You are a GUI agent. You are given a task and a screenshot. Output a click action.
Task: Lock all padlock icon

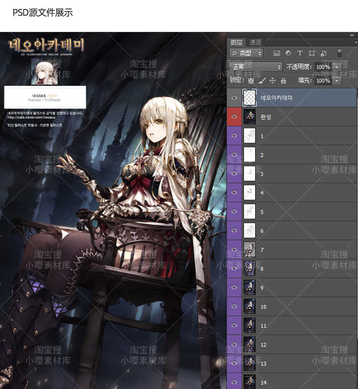pyautogui.click(x=283, y=81)
